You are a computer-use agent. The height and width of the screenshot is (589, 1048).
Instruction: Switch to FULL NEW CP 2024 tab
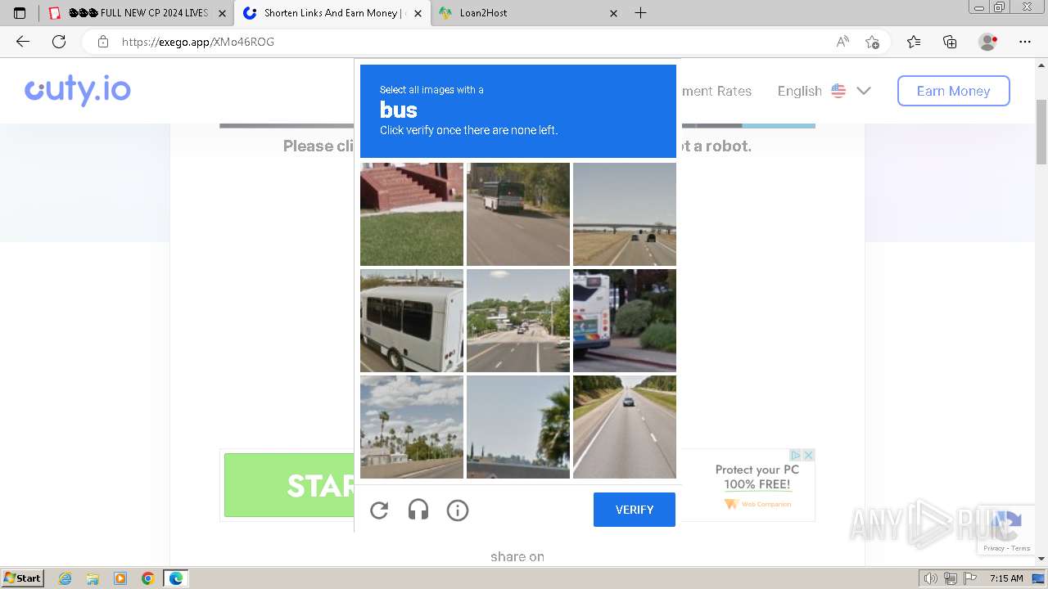click(x=137, y=13)
